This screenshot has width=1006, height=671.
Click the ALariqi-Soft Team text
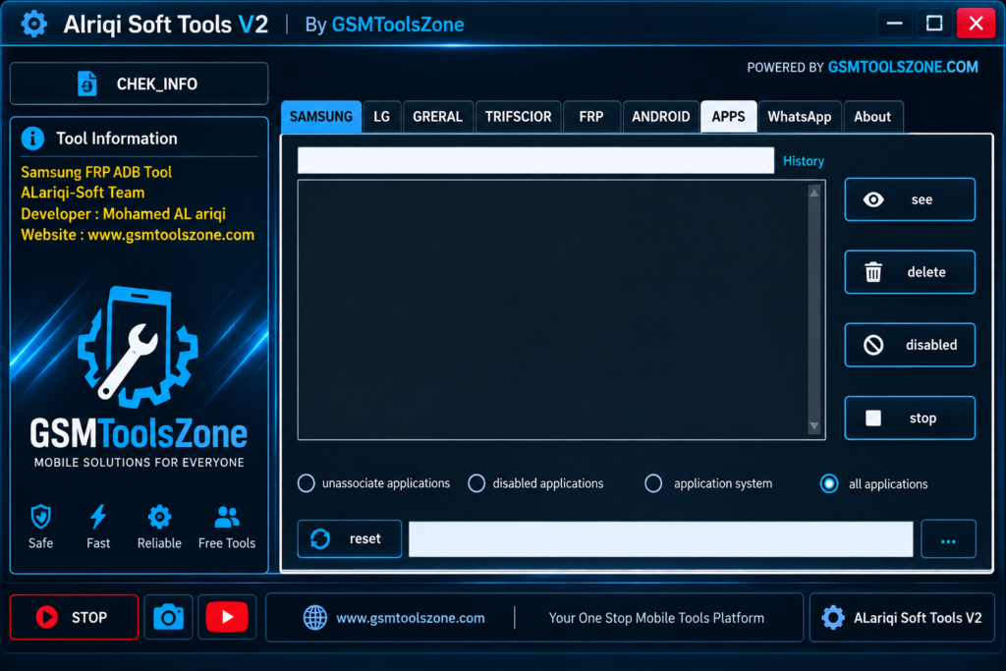83,193
